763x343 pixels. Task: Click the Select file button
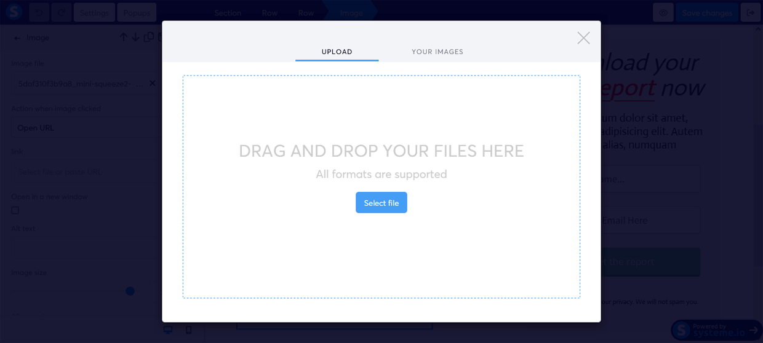pos(381,203)
